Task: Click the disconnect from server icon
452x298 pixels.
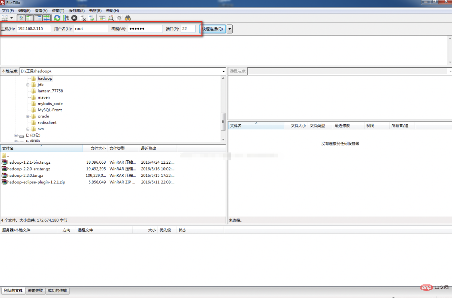Action: click(x=83, y=18)
